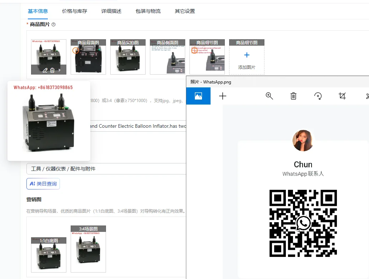The width and height of the screenshot is (369, 279).
Task: Go to the 其它设置 tab
Action: click(x=185, y=11)
